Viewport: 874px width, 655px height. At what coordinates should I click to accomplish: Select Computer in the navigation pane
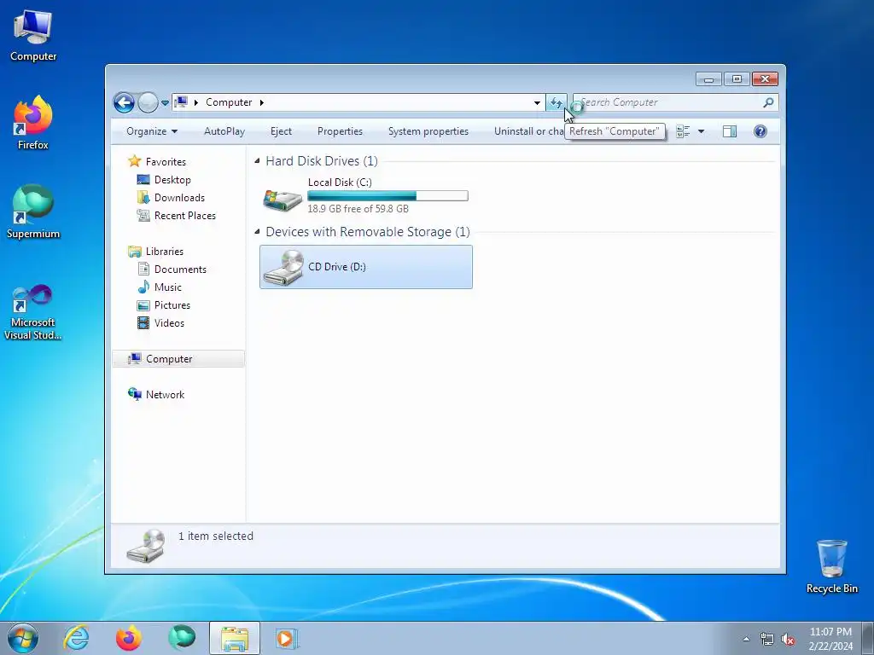[x=178, y=359]
